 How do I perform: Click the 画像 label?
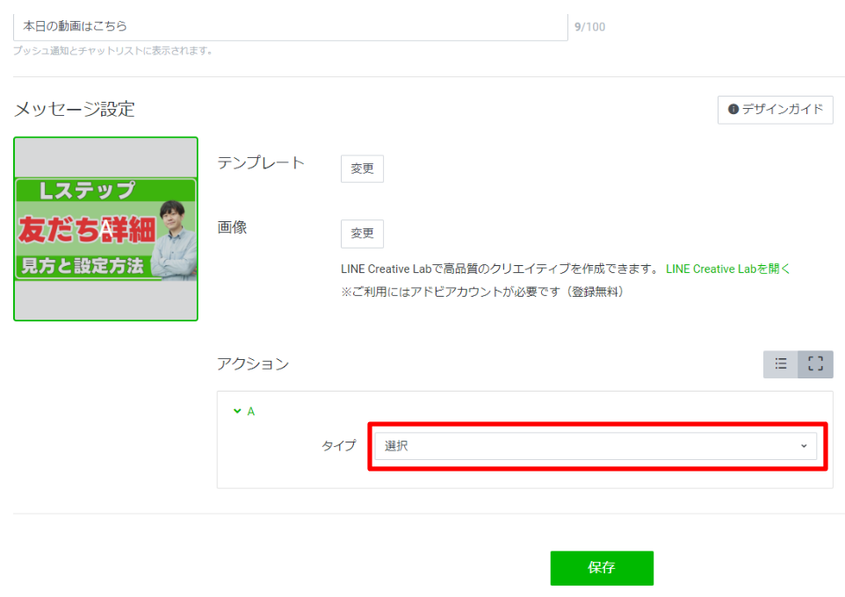point(232,227)
